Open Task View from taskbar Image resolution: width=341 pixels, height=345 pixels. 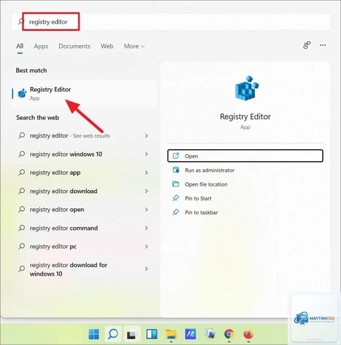[x=132, y=335]
